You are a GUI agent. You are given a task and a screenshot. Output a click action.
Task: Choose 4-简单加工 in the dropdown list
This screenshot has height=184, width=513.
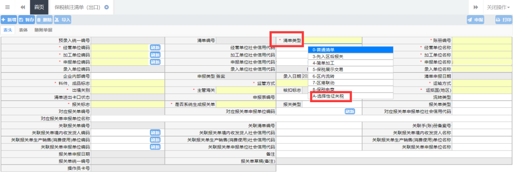click(351, 63)
